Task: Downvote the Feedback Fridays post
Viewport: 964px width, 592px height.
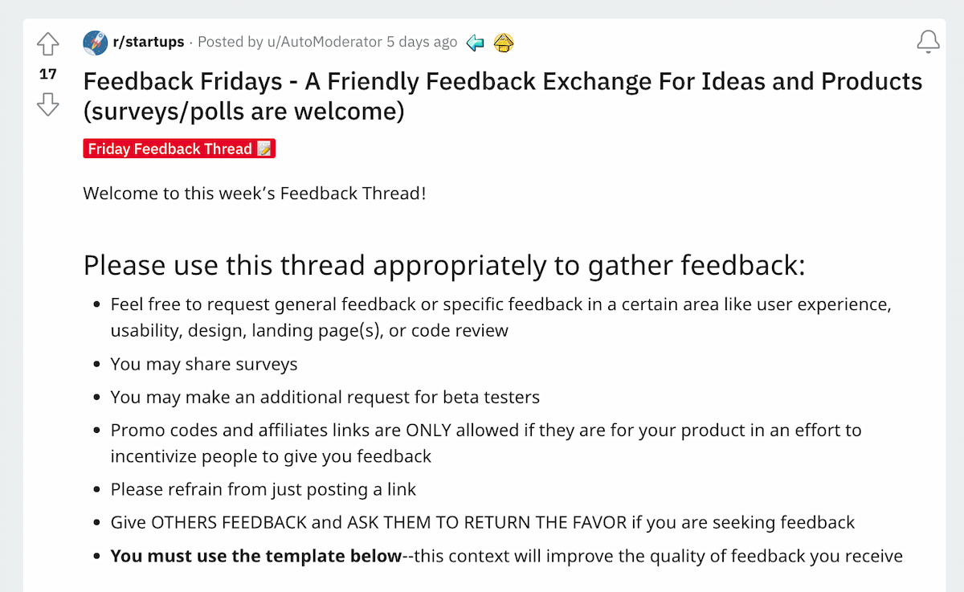Action: pos(48,104)
